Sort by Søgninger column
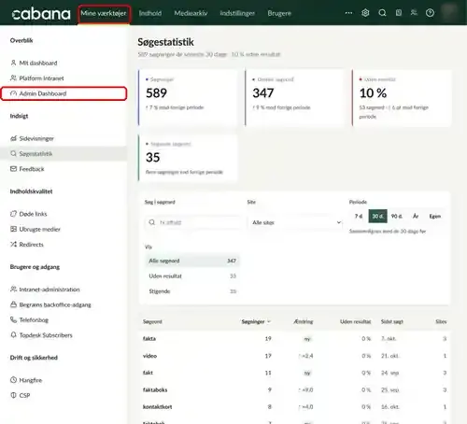The image size is (467, 424). pyautogui.click(x=256, y=321)
